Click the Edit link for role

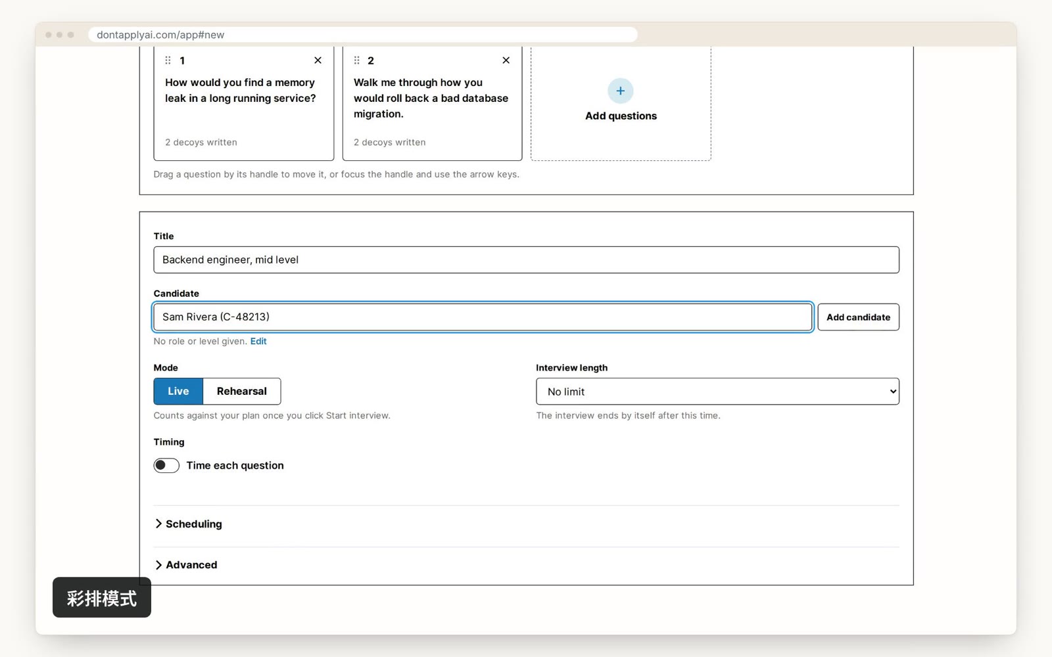(258, 341)
